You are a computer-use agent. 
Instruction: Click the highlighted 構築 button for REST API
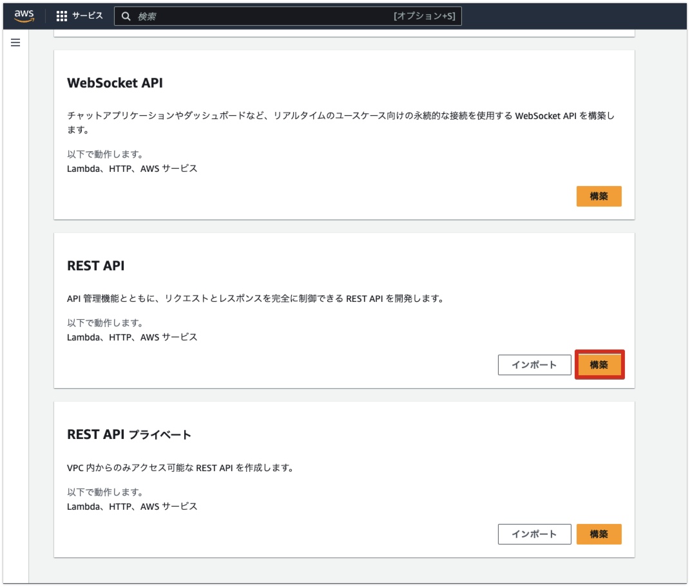599,365
